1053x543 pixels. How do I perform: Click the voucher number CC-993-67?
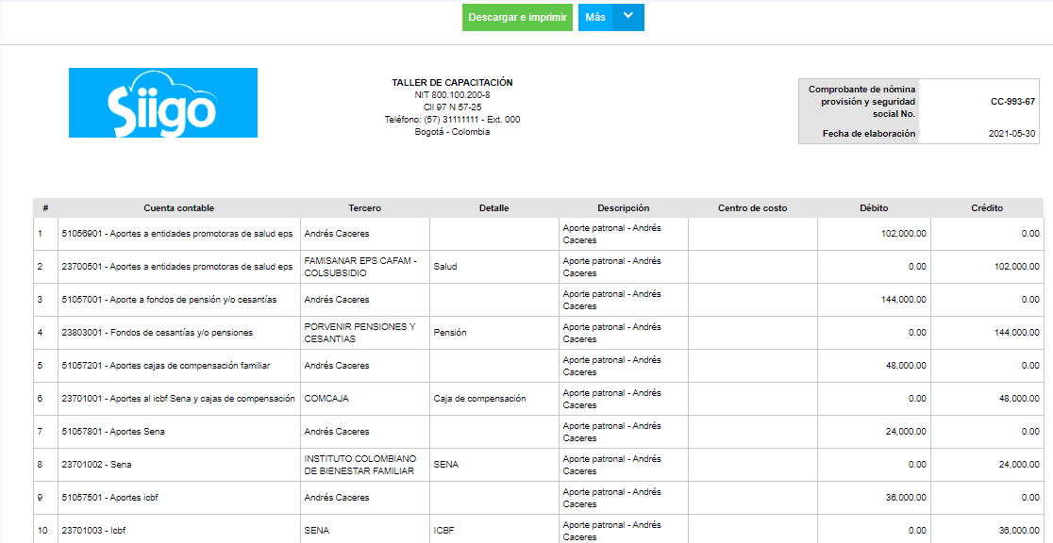[x=1012, y=102]
